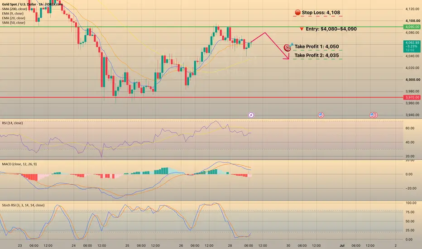Click the Gold Spot / U.S. Dollar chart title

[32, 5]
